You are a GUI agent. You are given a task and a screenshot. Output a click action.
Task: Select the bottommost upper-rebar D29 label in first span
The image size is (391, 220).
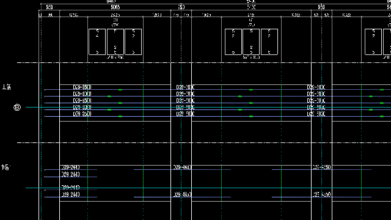(x=82, y=114)
